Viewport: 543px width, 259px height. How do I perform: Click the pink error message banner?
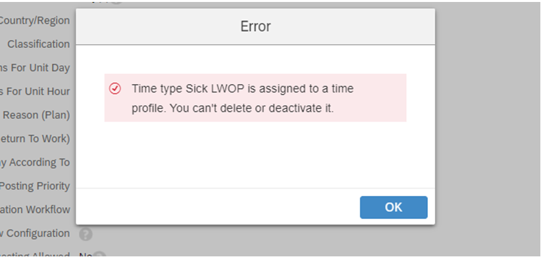coord(255,97)
